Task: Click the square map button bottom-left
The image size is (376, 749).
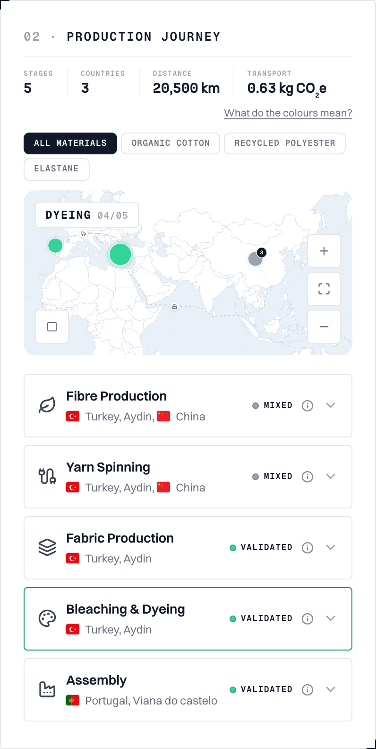Action: click(52, 327)
